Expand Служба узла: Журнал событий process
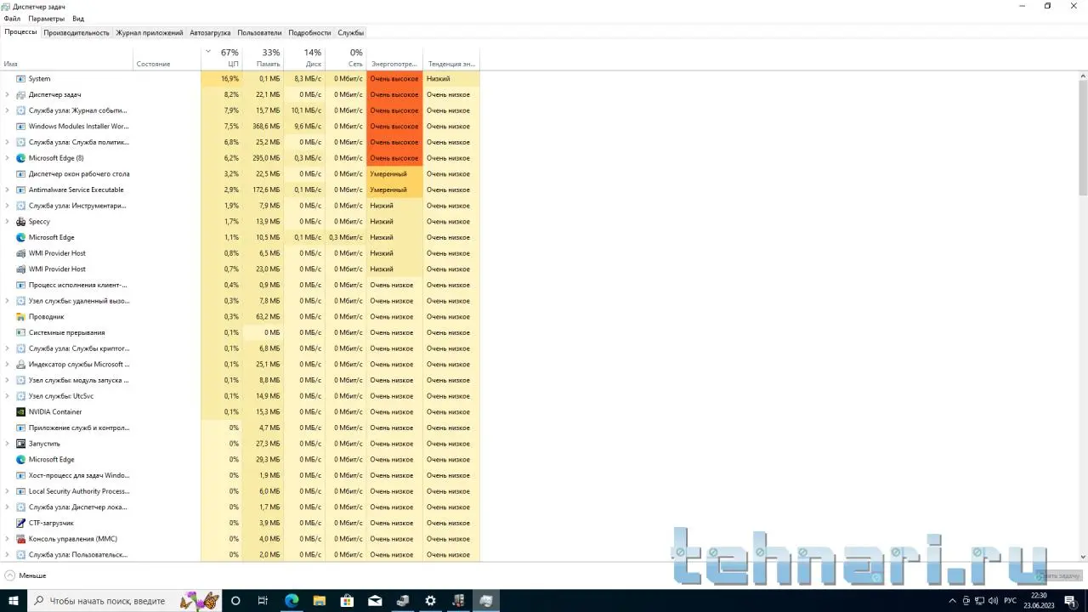 point(8,110)
